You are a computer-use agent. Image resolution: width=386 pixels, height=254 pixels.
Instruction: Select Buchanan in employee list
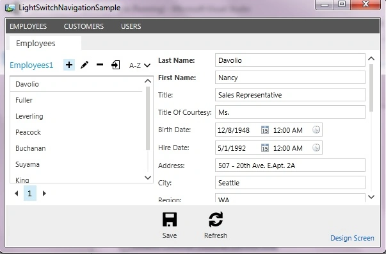coord(76,148)
